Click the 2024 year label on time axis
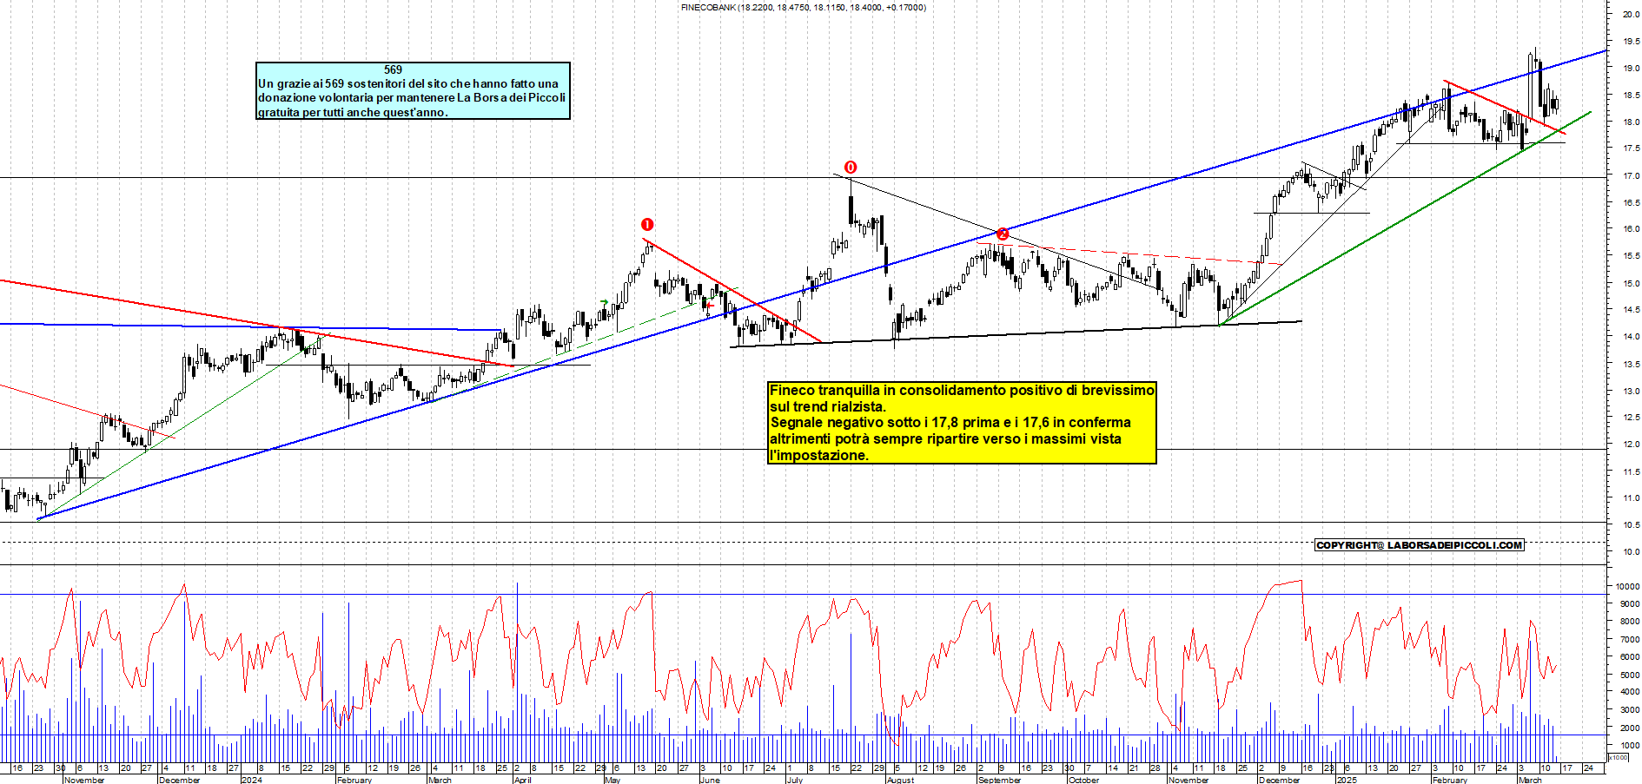1642x784 pixels. point(252,780)
